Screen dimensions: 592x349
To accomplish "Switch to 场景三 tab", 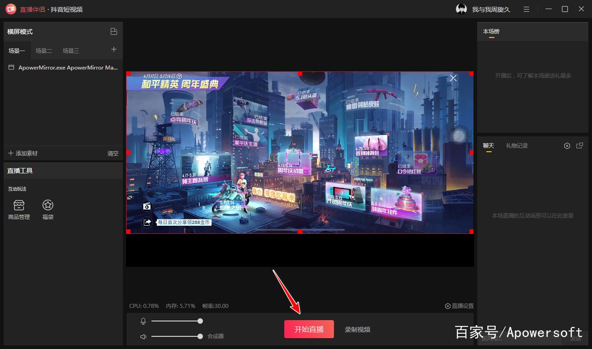I will [x=71, y=51].
